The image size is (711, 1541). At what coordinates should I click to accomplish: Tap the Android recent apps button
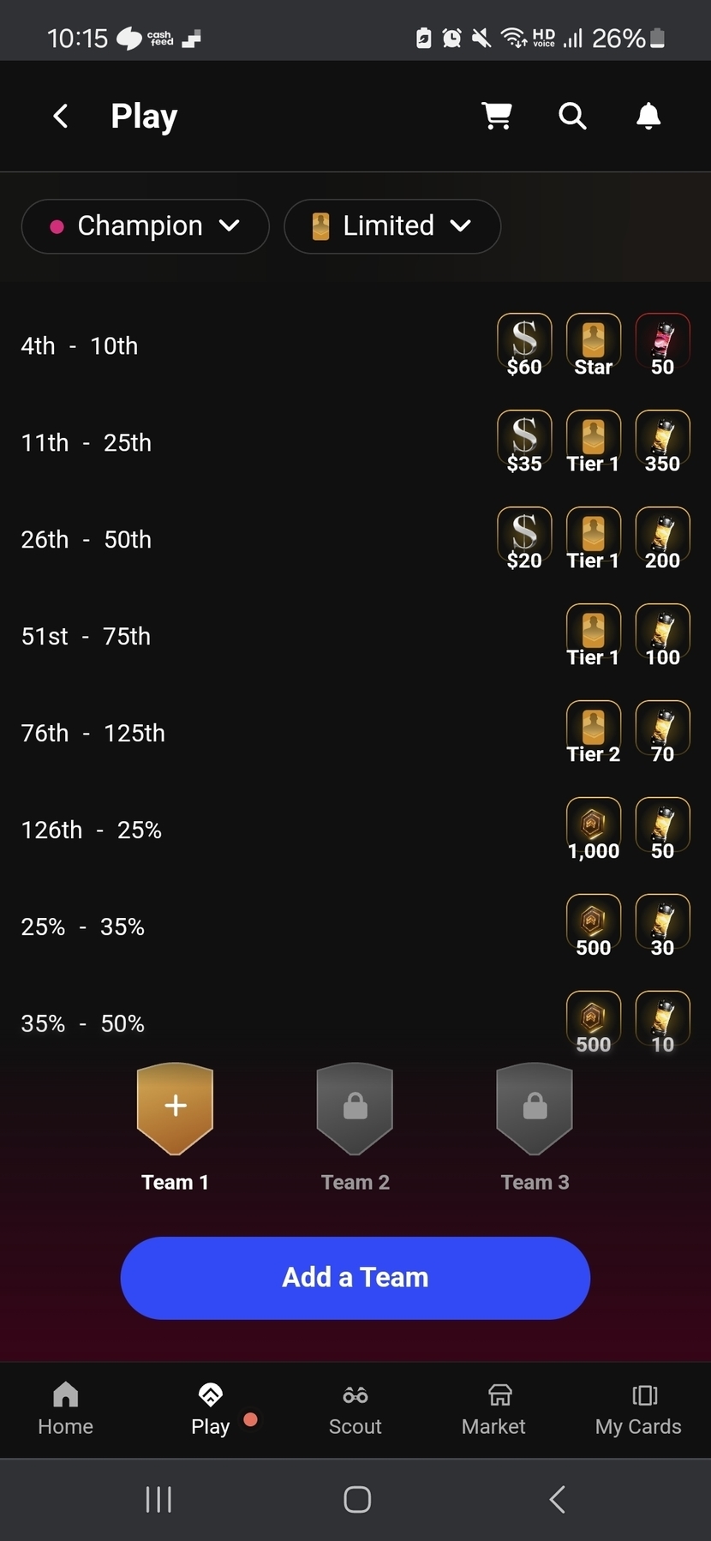tap(158, 1499)
